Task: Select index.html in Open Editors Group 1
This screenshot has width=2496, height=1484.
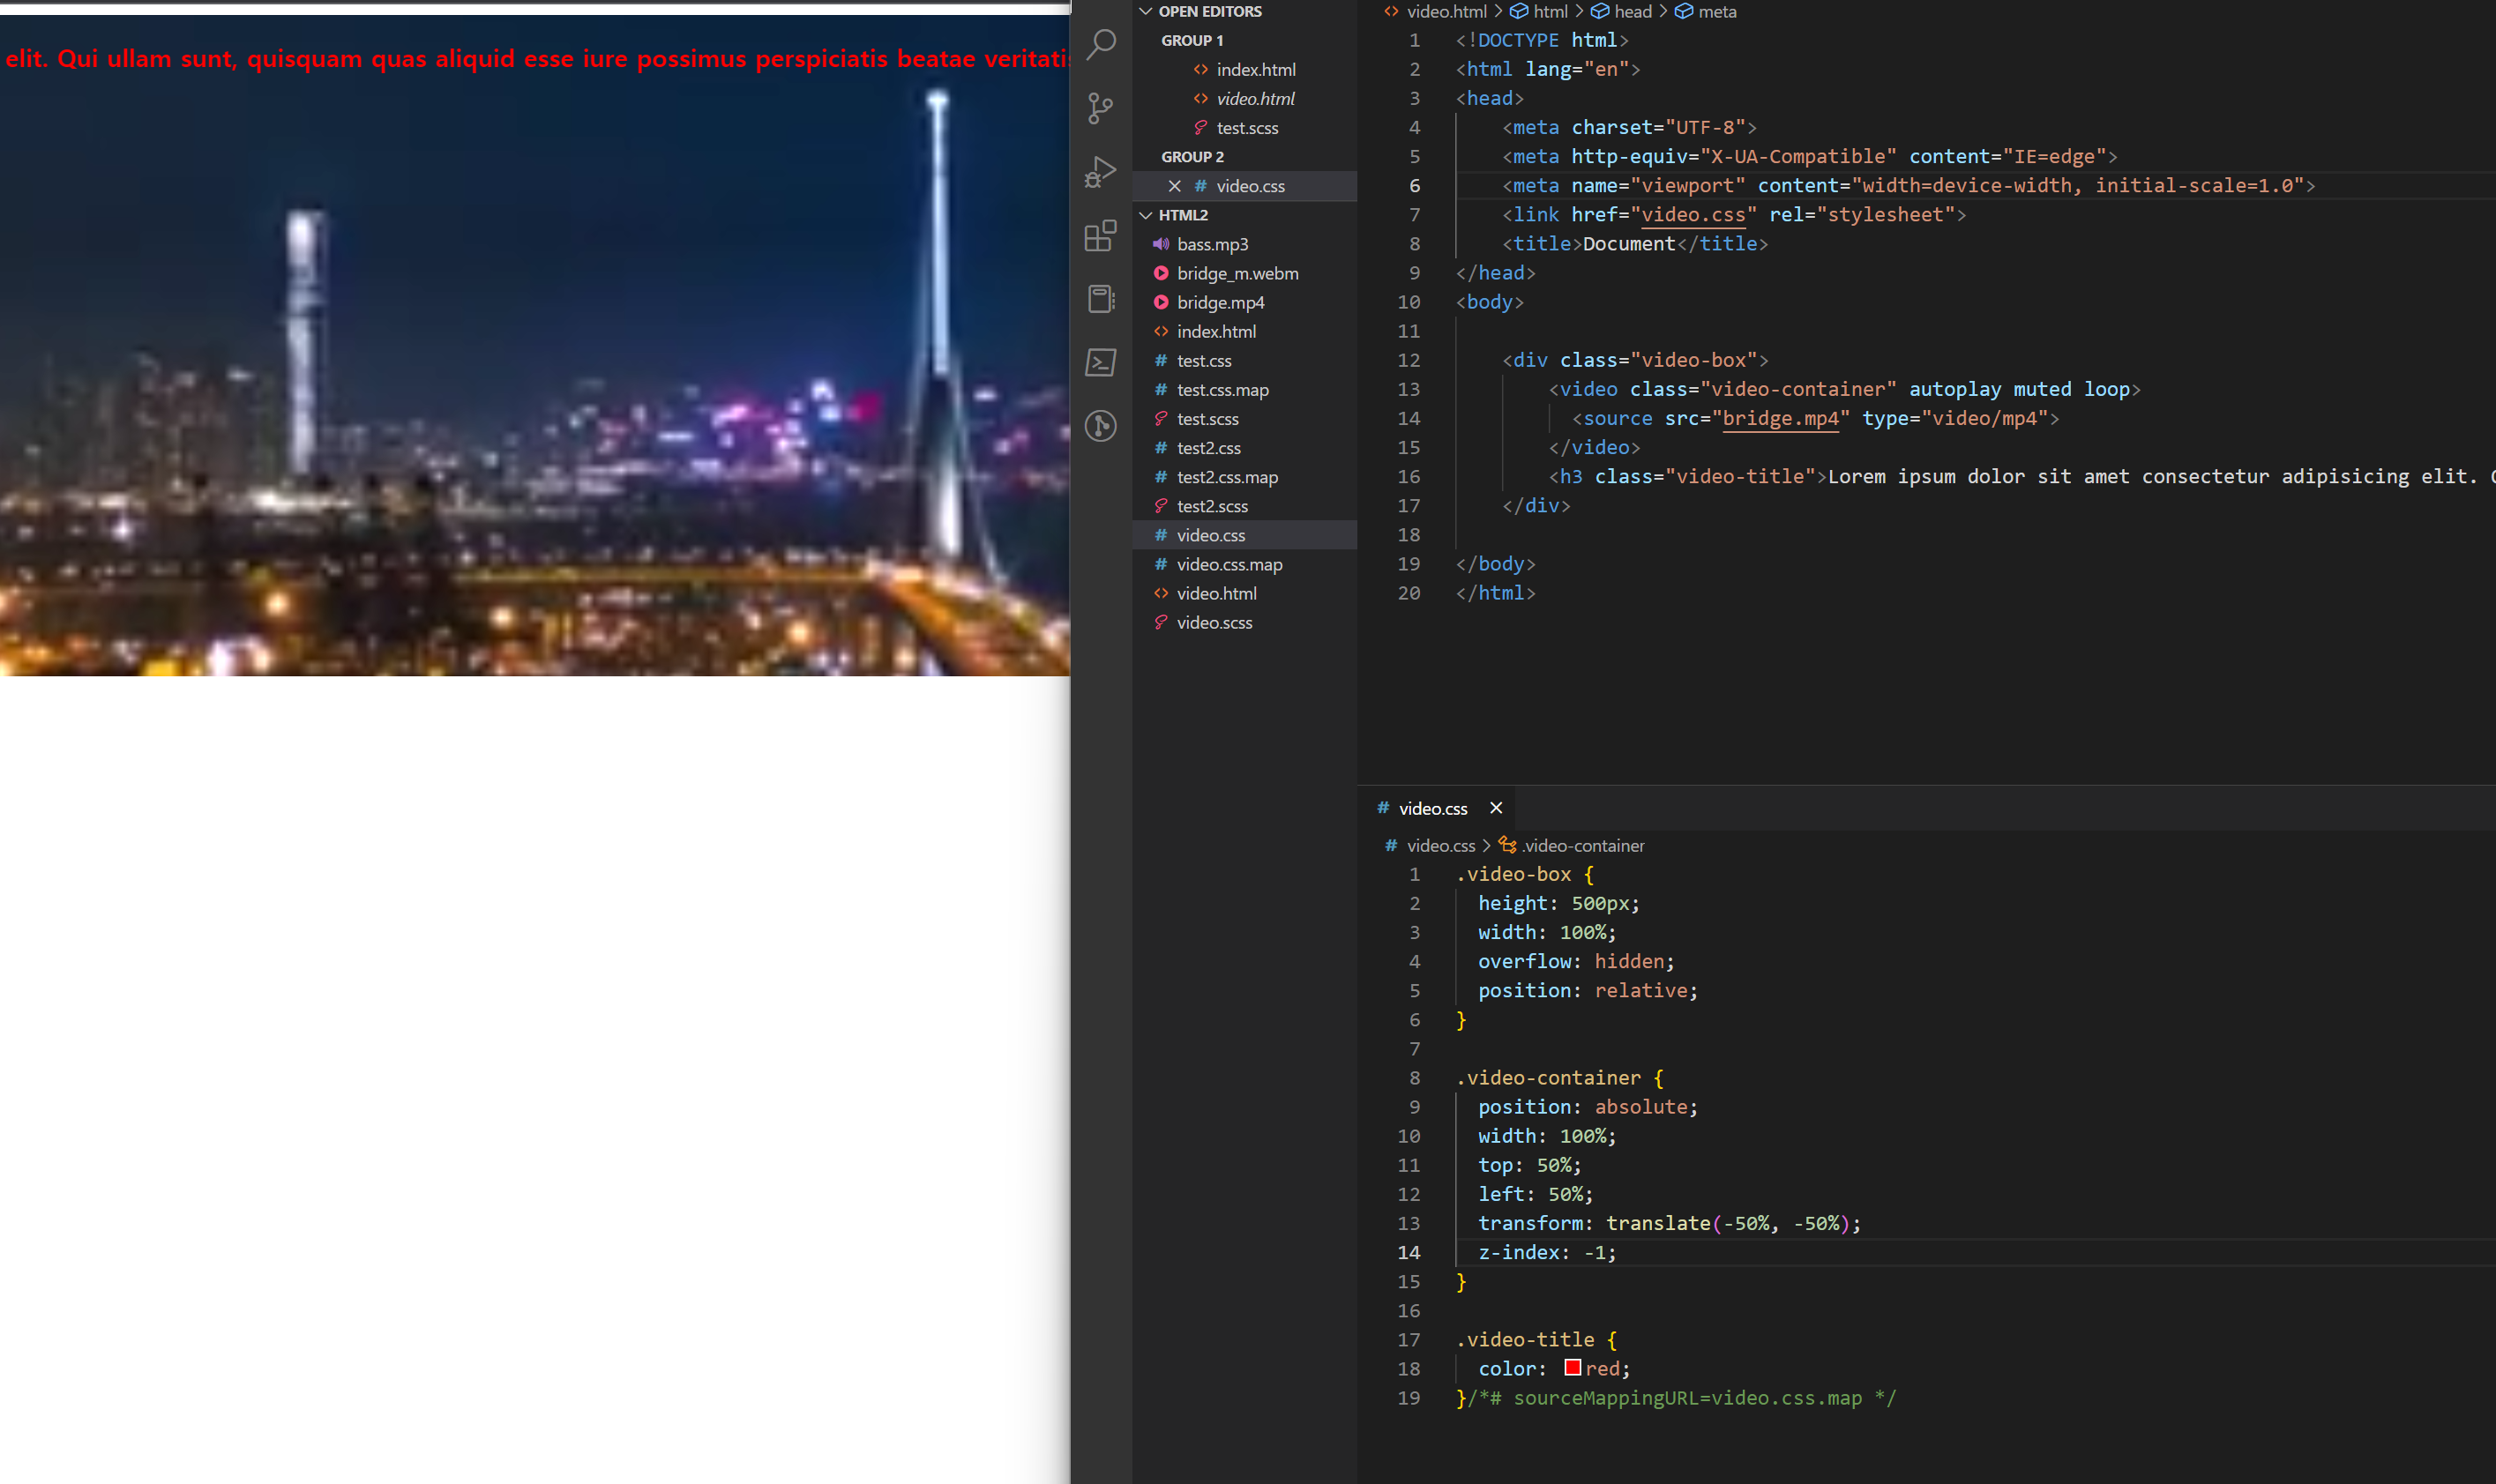Action: point(1245,69)
